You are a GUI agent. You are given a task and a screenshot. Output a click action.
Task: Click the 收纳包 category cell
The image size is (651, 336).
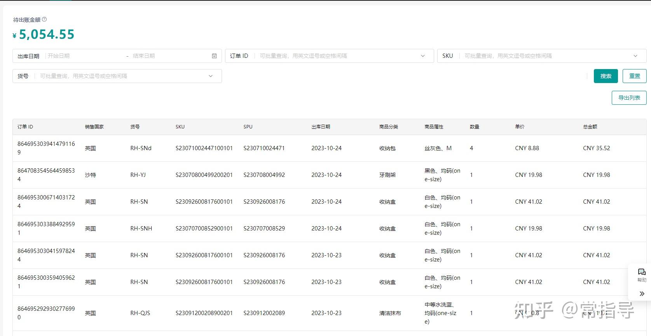pyautogui.click(x=387, y=148)
